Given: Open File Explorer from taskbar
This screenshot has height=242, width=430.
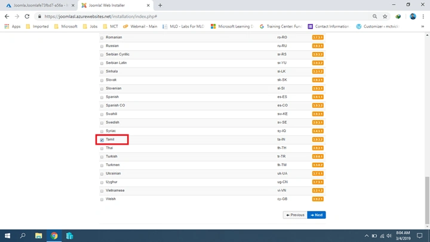Looking at the screenshot, I should [38, 235].
